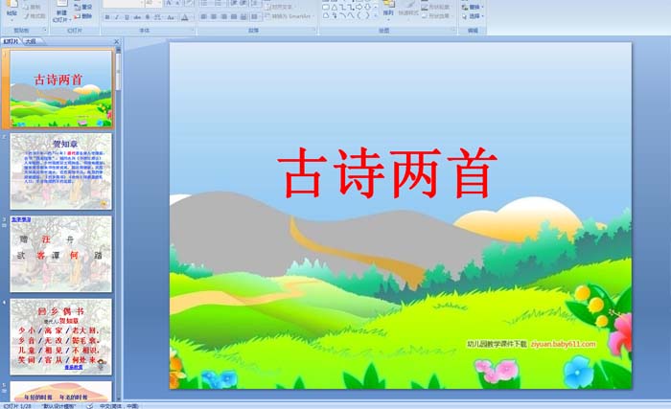671x409 pixels.
Task: Delete the slide using the 删除 button
Action: [x=83, y=16]
